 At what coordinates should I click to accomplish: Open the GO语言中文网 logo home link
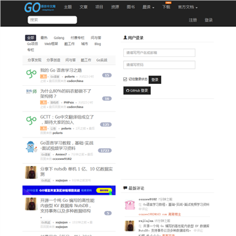tap(40, 7)
